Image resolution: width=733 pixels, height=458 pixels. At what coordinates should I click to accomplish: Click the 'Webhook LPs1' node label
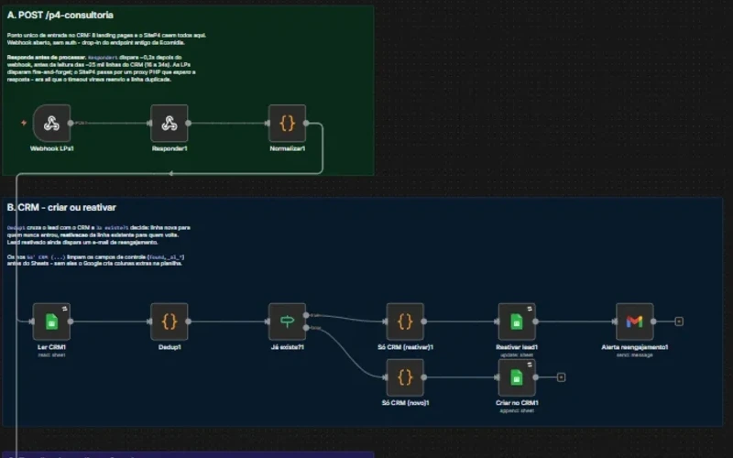coord(52,148)
